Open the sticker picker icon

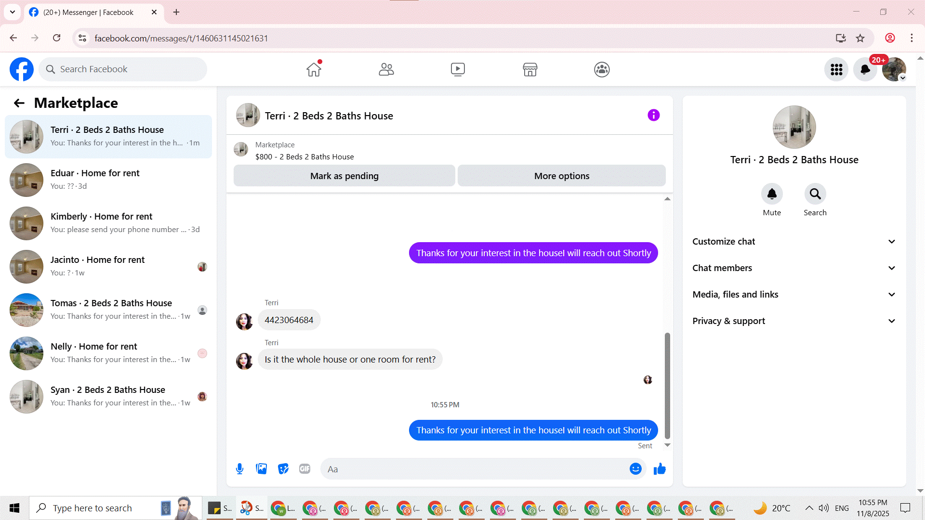(x=283, y=469)
